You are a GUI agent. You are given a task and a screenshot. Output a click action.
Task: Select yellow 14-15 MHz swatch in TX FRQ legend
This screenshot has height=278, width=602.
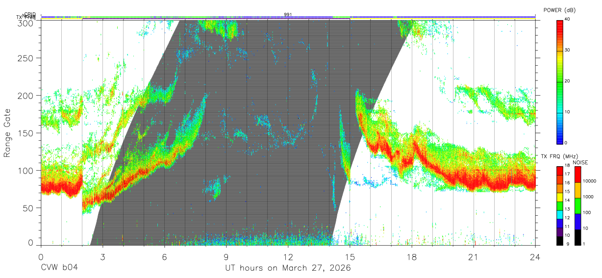click(559, 196)
